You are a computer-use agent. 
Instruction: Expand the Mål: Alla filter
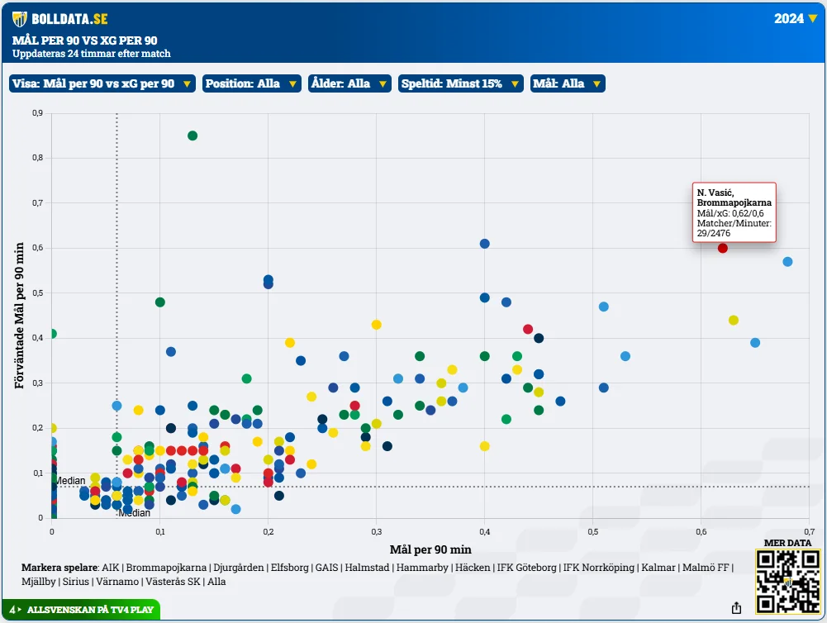tap(568, 83)
